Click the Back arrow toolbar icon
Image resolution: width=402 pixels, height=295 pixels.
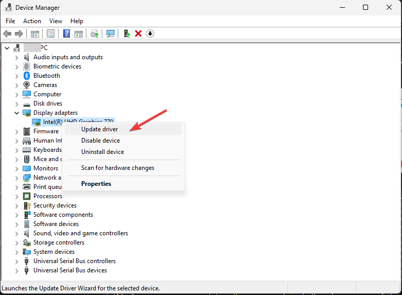(x=7, y=33)
